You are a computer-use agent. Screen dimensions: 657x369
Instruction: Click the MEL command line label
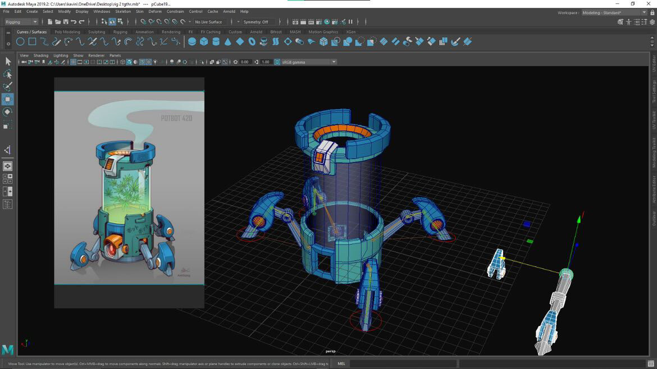click(x=341, y=363)
